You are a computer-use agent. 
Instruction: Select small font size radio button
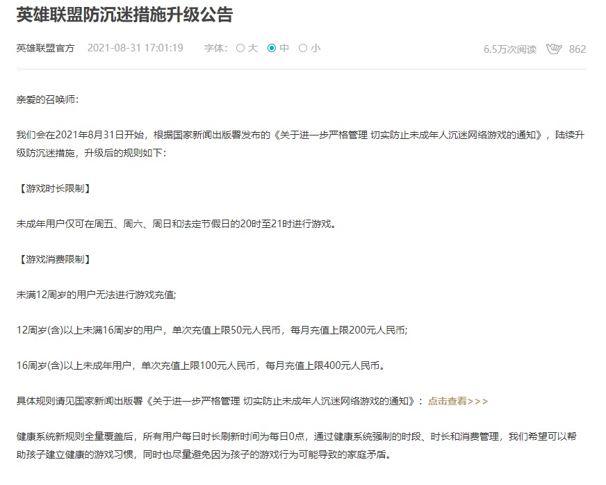coord(303,48)
